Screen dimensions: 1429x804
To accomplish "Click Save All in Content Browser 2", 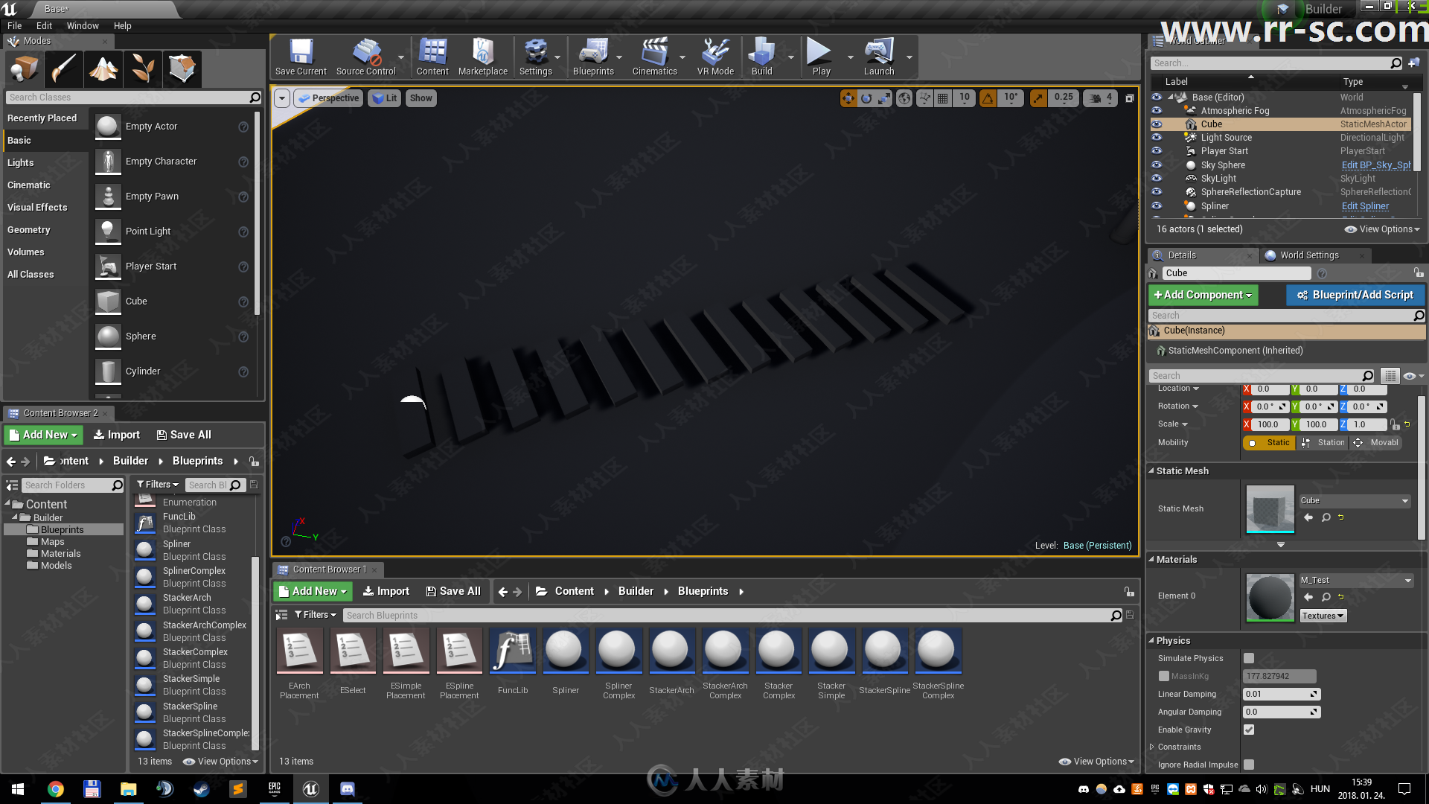I will [184, 435].
